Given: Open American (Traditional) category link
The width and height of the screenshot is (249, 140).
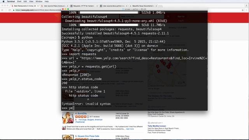Looking at the screenshot, I should [89, 121].
